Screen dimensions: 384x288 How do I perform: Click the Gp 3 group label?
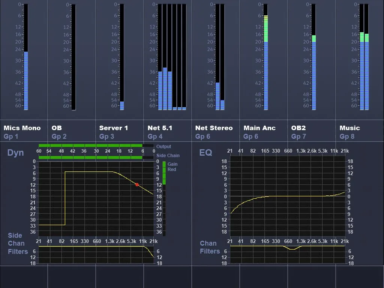[106, 136]
